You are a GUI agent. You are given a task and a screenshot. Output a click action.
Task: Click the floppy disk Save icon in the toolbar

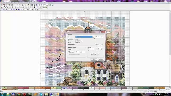(9, 5)
